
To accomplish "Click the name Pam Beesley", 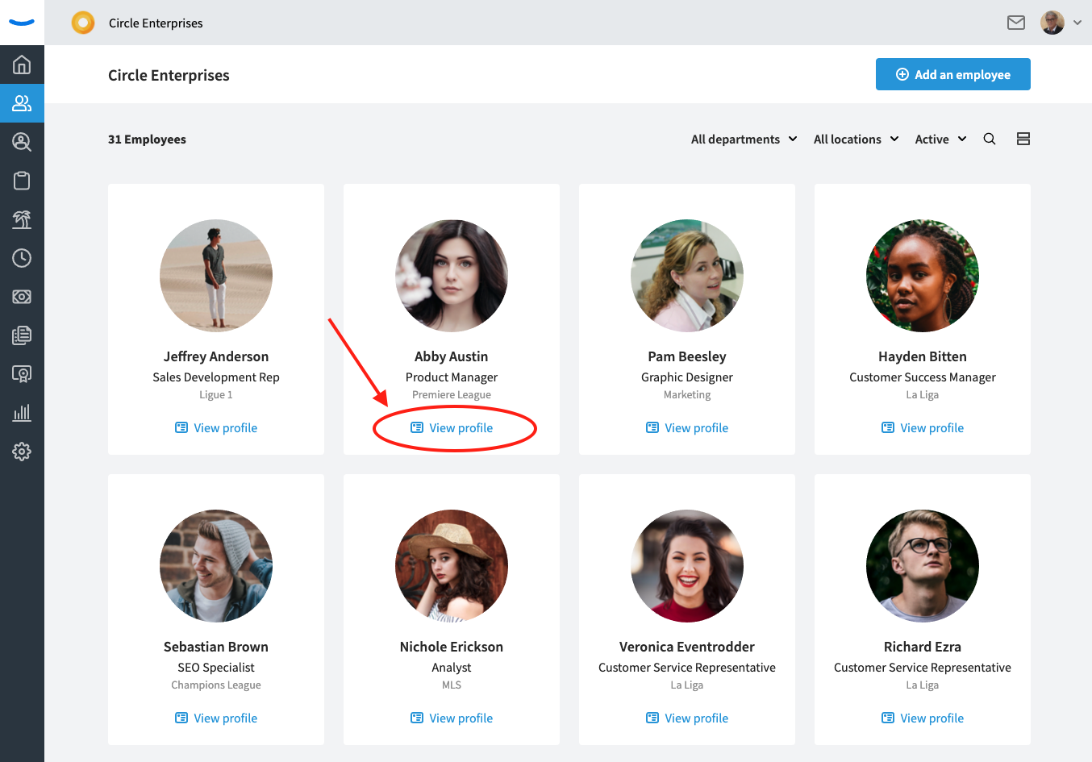I will tap(687, 356).
